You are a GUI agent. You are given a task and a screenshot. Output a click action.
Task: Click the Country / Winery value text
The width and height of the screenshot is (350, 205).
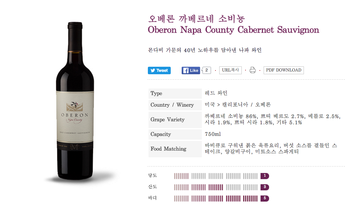coord(238,105)
